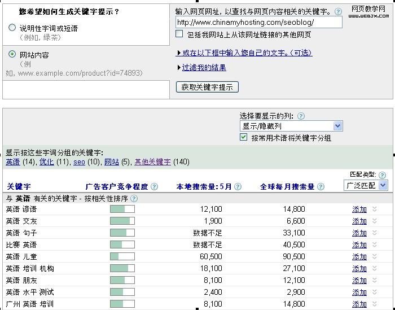Click help icon beside column display label
Viewport: 395px width, 310px height.
click(301, 116)
